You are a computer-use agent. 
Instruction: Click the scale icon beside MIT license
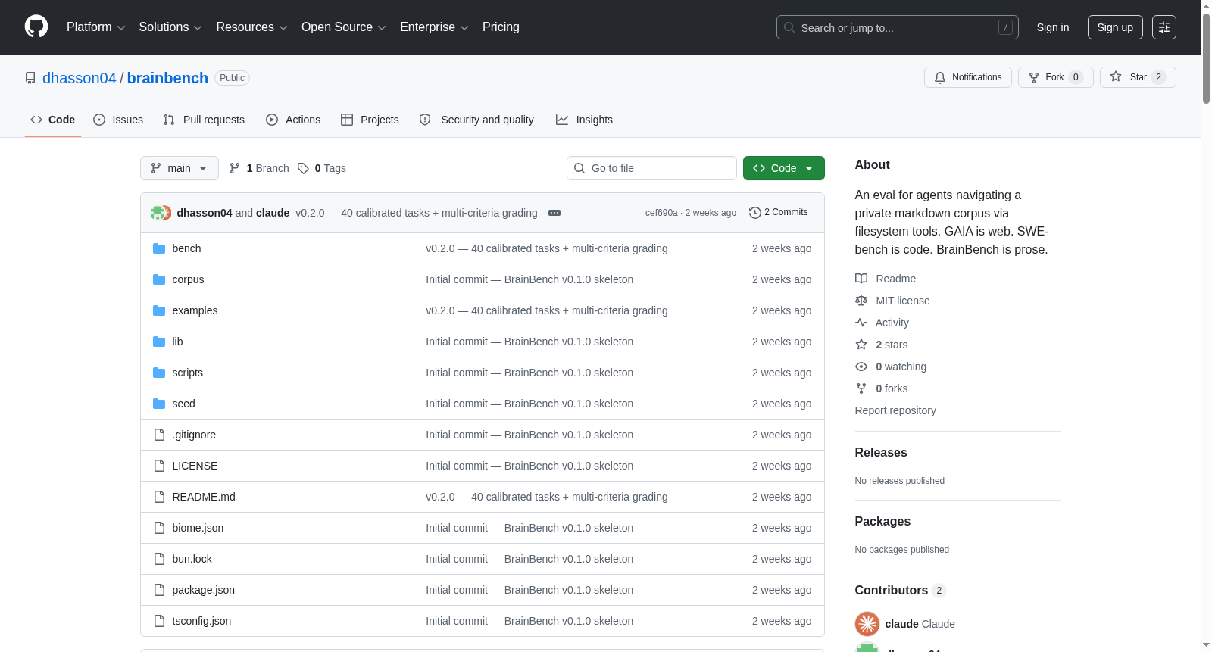861,301
